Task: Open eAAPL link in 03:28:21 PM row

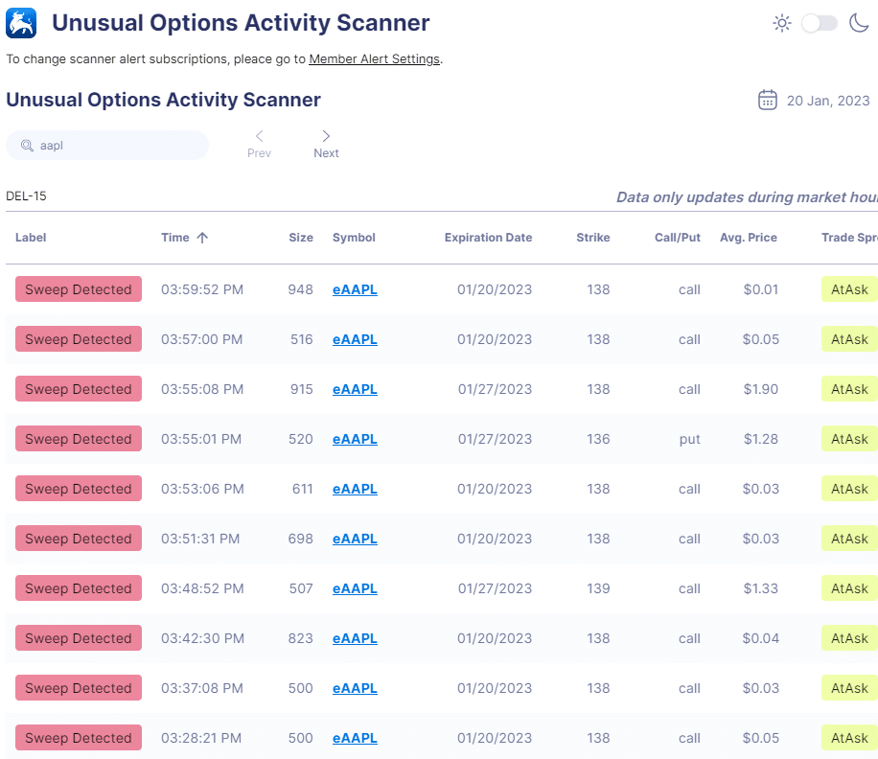Action: tap(355, 738)
